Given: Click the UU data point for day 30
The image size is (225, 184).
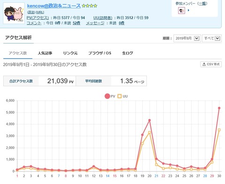Looking at the screenshot, I should click(219, 130).
